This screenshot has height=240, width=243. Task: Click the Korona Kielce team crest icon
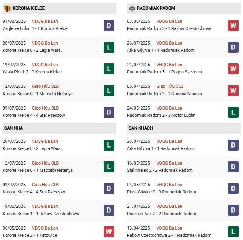pos(7,8)
